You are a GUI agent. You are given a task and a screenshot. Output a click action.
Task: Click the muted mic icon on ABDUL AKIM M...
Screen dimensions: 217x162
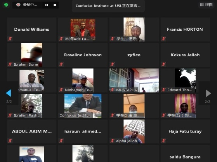click(x=10, y=141)
